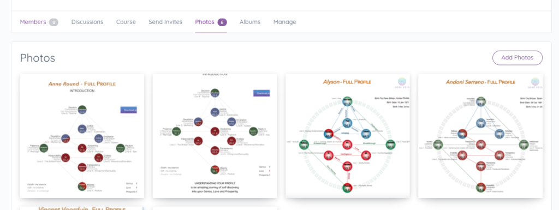559x210 pixels.
Task: Click the Members count badge showing 8
Action: pyautogui.click(x=53, y=22)
